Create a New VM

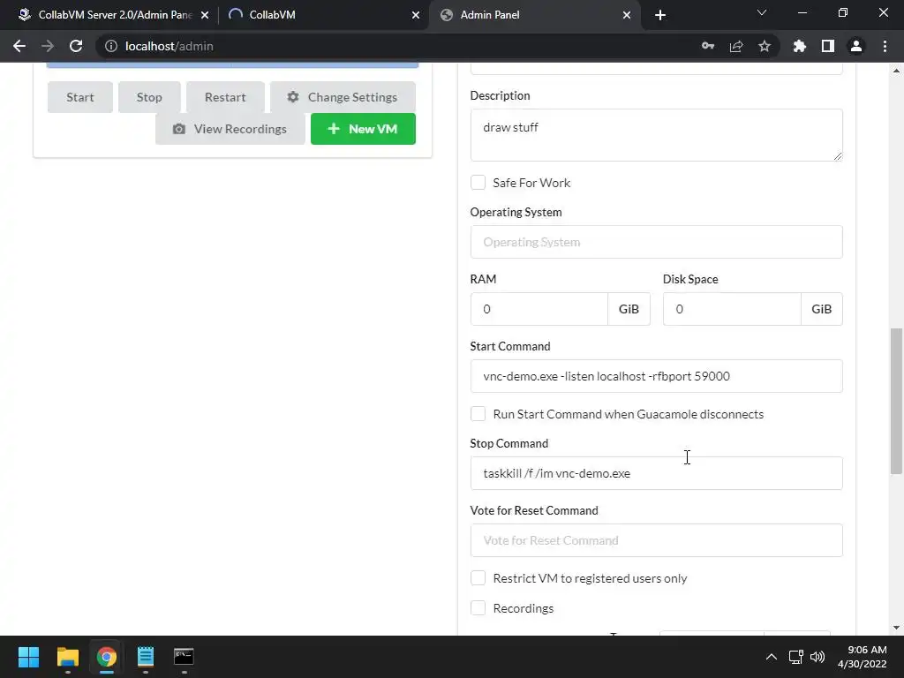(363, 129)
